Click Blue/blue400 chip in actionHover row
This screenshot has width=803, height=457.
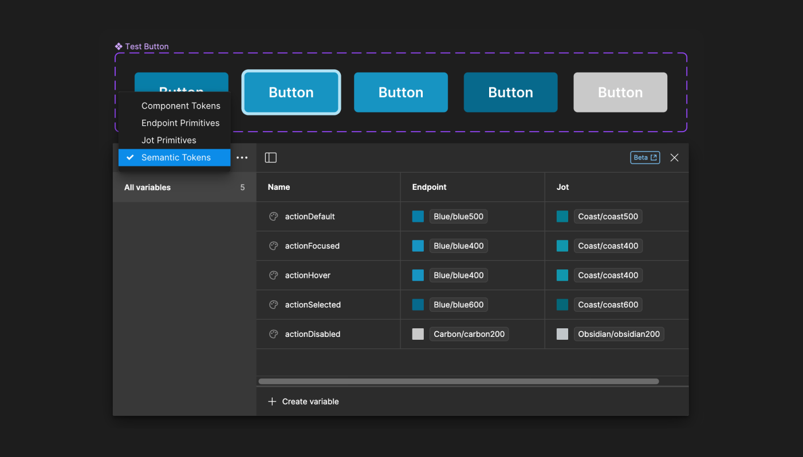(x=459, y=275)
